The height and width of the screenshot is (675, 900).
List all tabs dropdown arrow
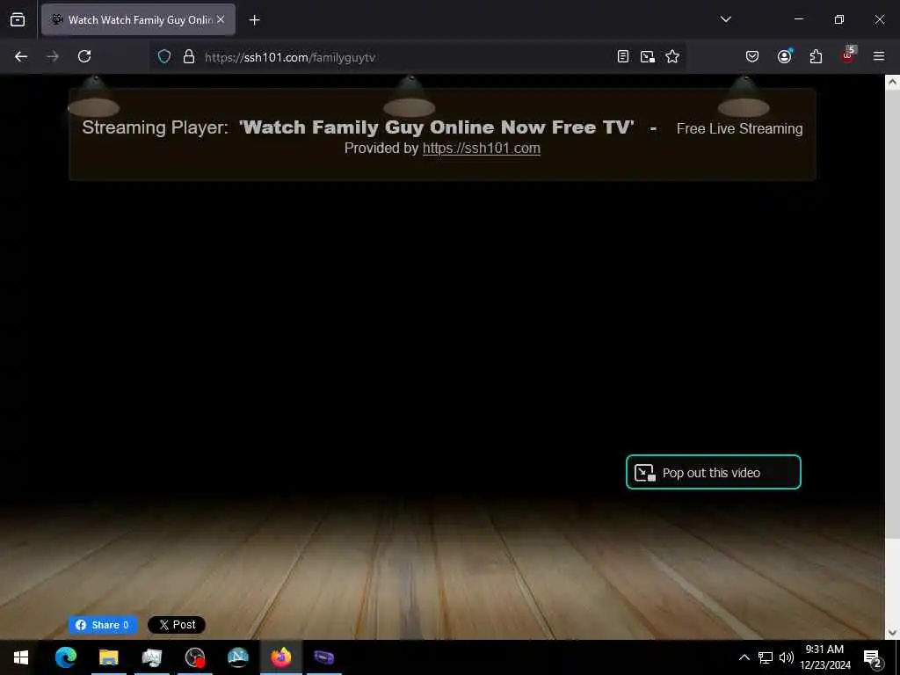tap(726, 19)
